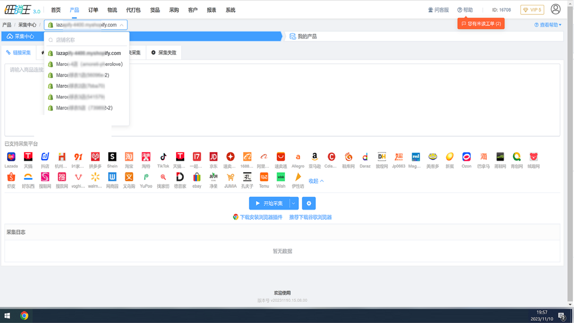Click the 开始采集 button
Viewport: 574px width, 323px height.
[269, 203]
